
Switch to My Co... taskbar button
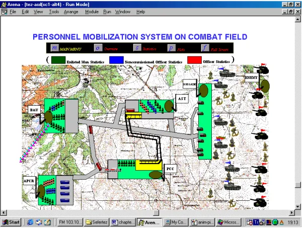coord(176,222)
